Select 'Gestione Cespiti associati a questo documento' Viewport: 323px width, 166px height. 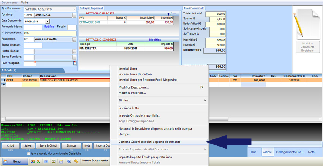coord(150,142)
